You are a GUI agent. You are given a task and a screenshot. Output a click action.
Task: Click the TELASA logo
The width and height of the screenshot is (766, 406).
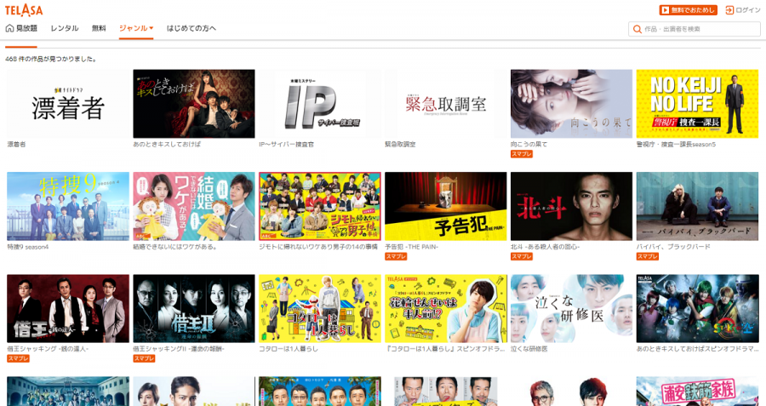24,9
